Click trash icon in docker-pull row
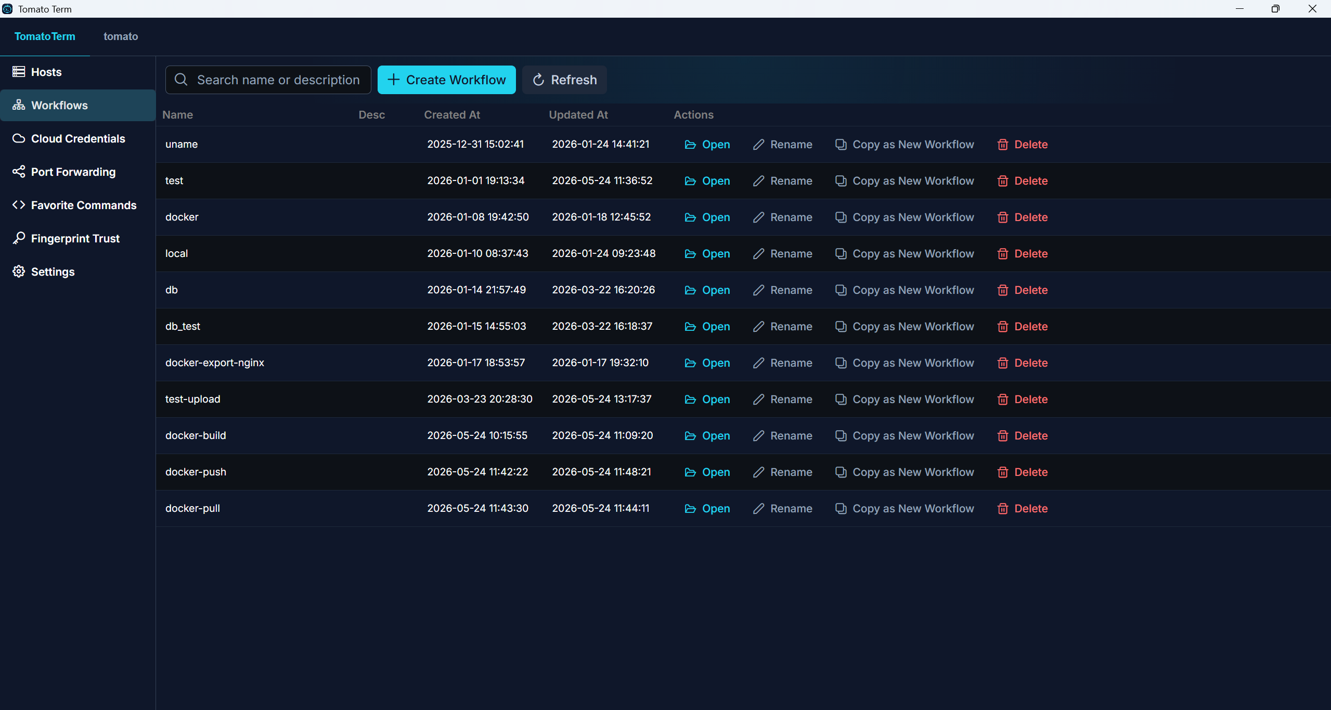The width and height of the screenshot is (1331, 710). tap(1002, 509)
